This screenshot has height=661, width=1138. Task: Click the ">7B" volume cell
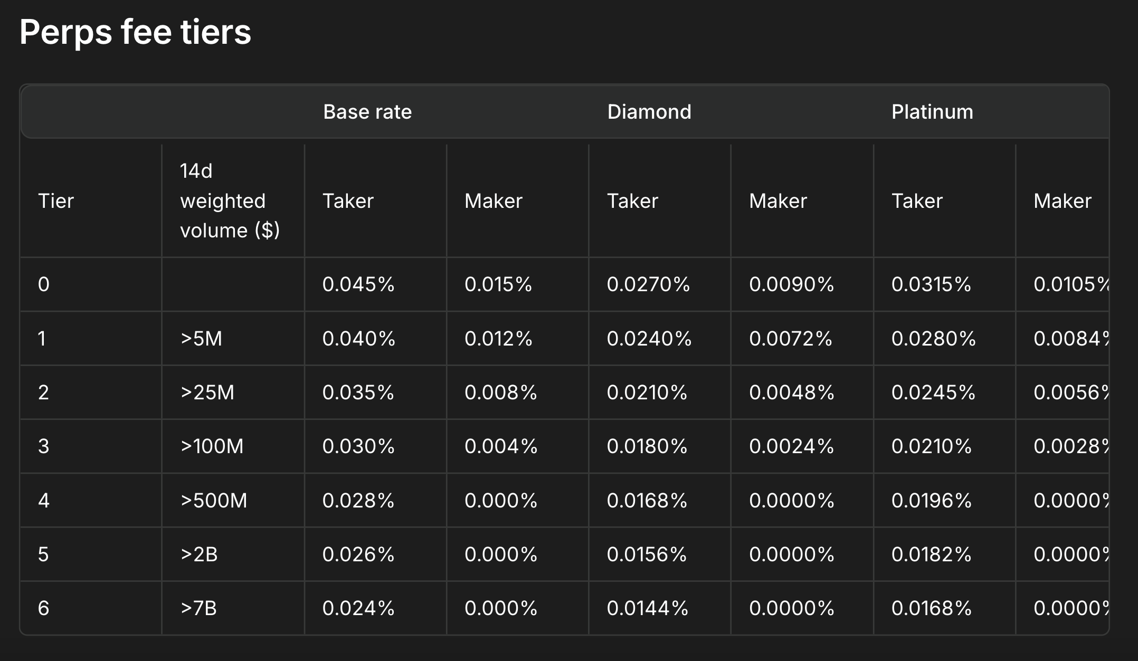[x=198, y=608]
